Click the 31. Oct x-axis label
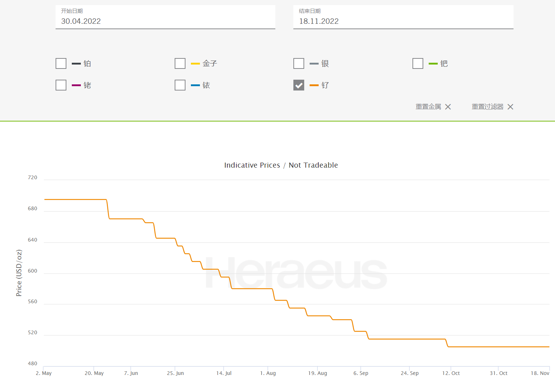 point(498,373)
